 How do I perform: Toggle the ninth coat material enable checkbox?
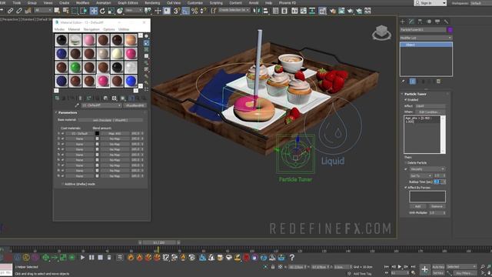point(62,176)
